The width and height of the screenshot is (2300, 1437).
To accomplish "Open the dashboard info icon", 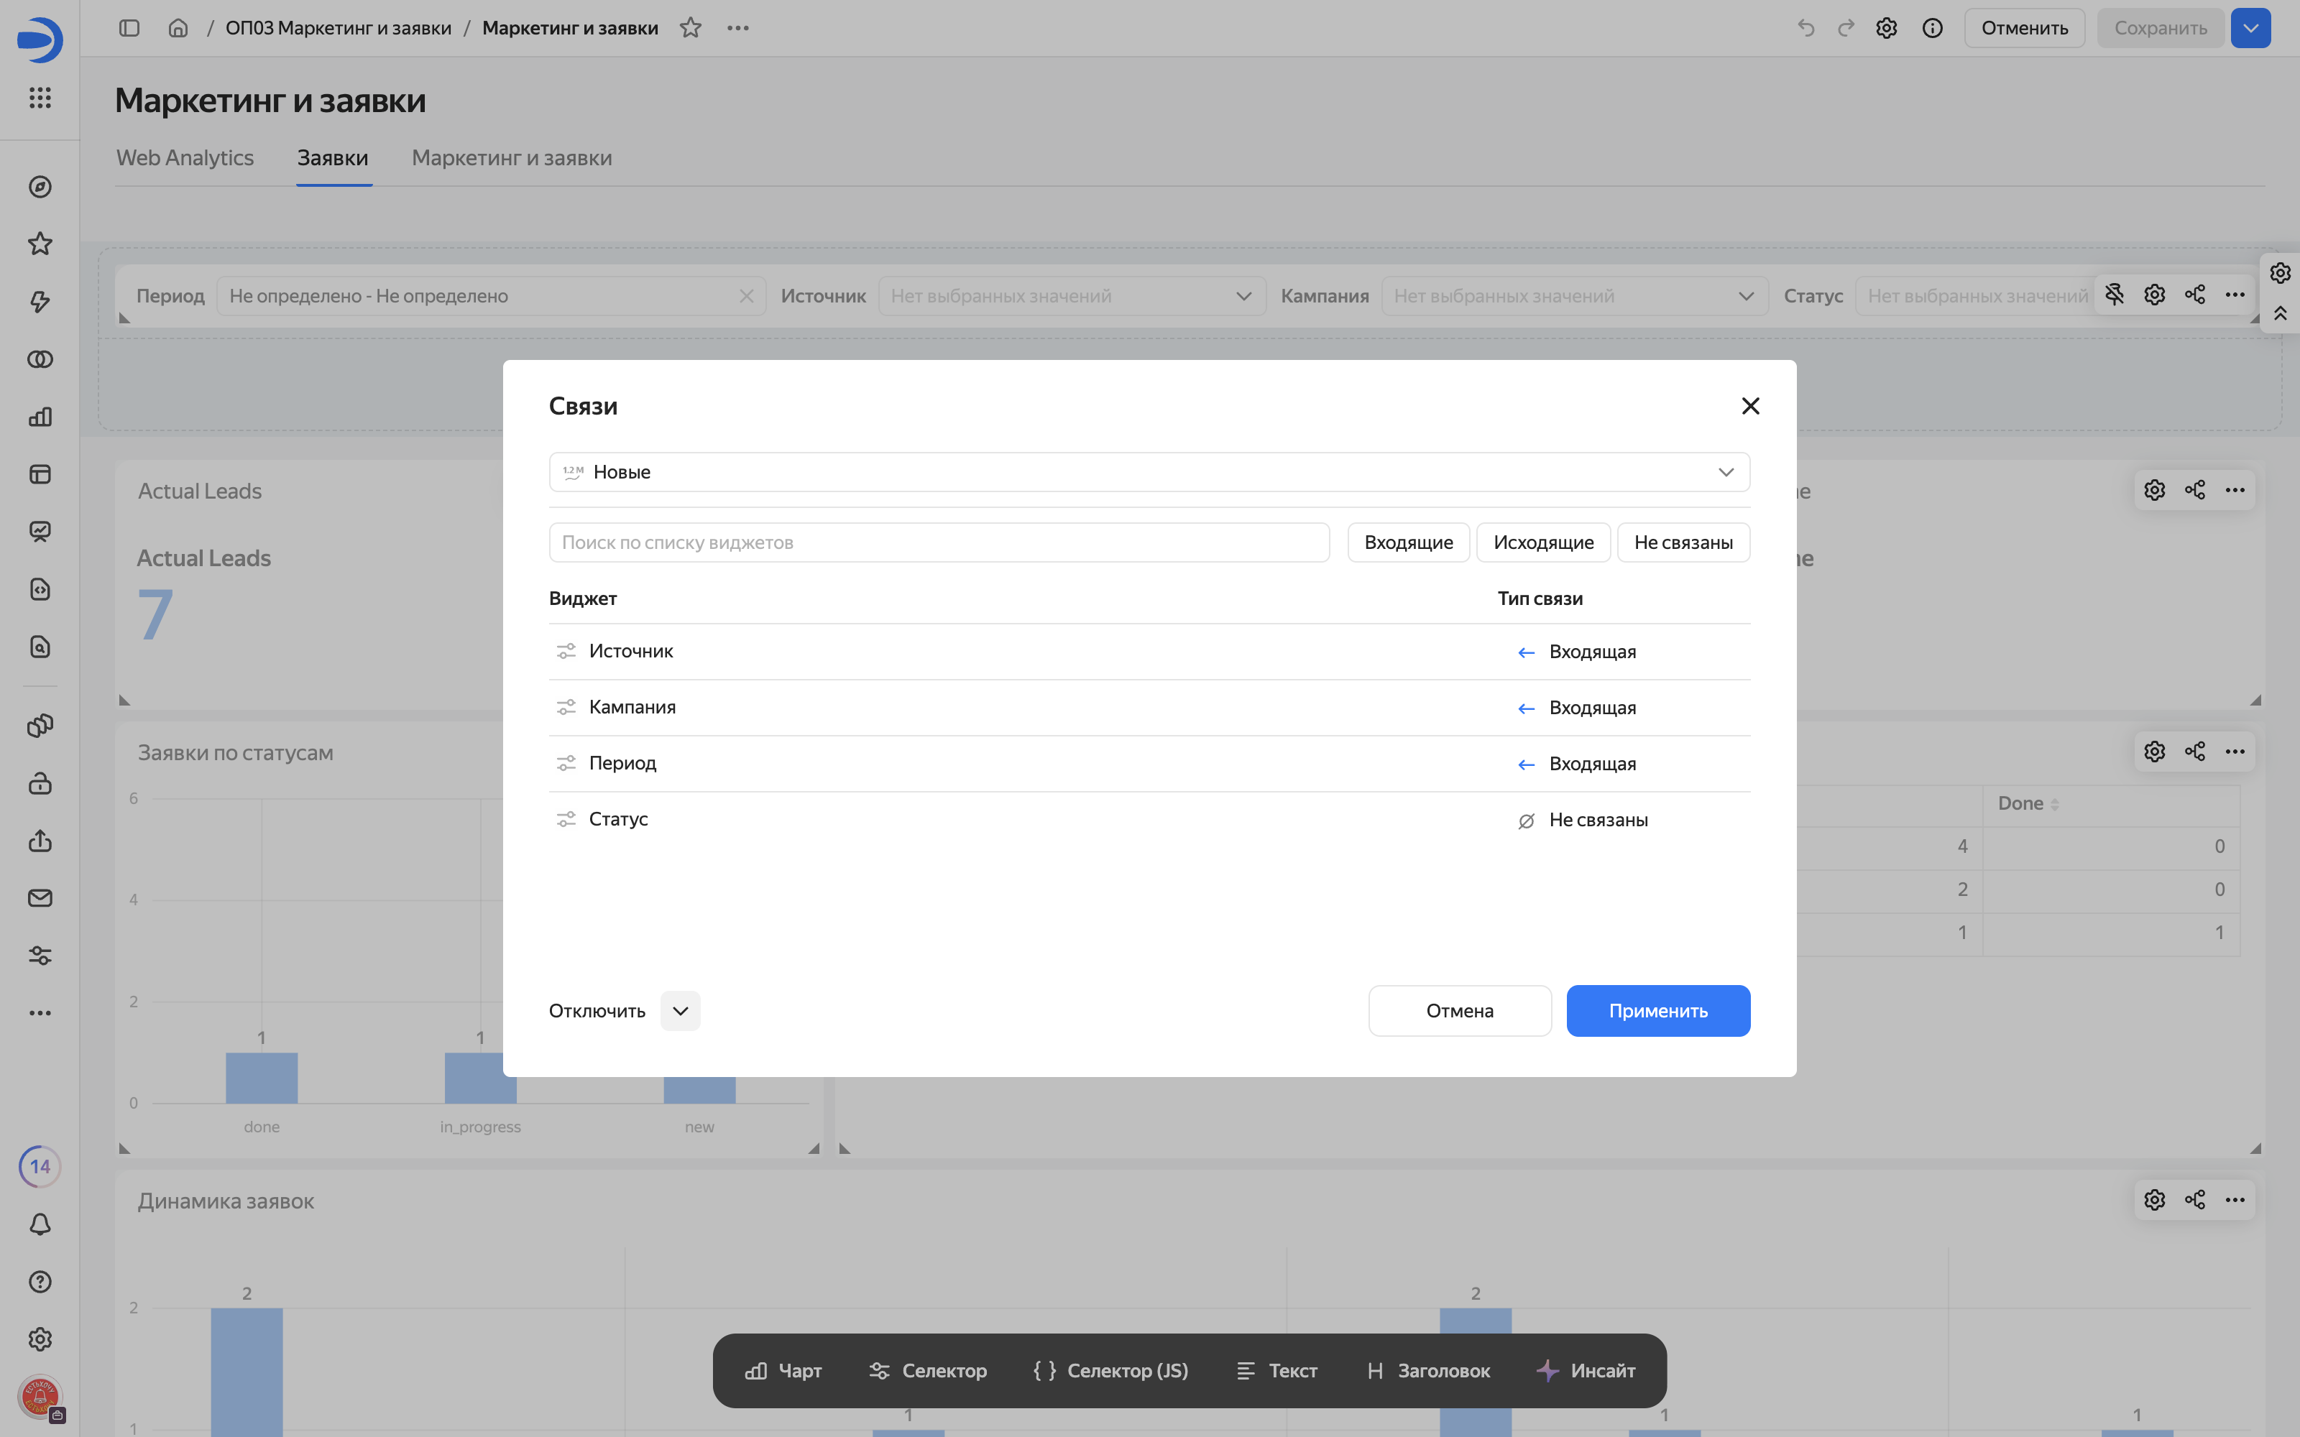I will click(x=1932, y=27).
